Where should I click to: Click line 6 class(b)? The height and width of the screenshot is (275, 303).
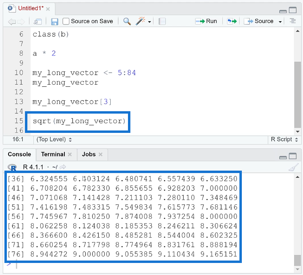tap(51, 35)
